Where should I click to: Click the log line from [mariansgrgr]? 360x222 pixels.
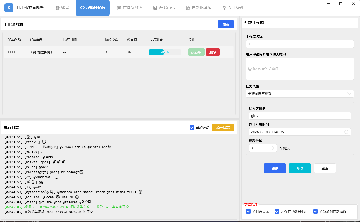[x=44, y=172]
